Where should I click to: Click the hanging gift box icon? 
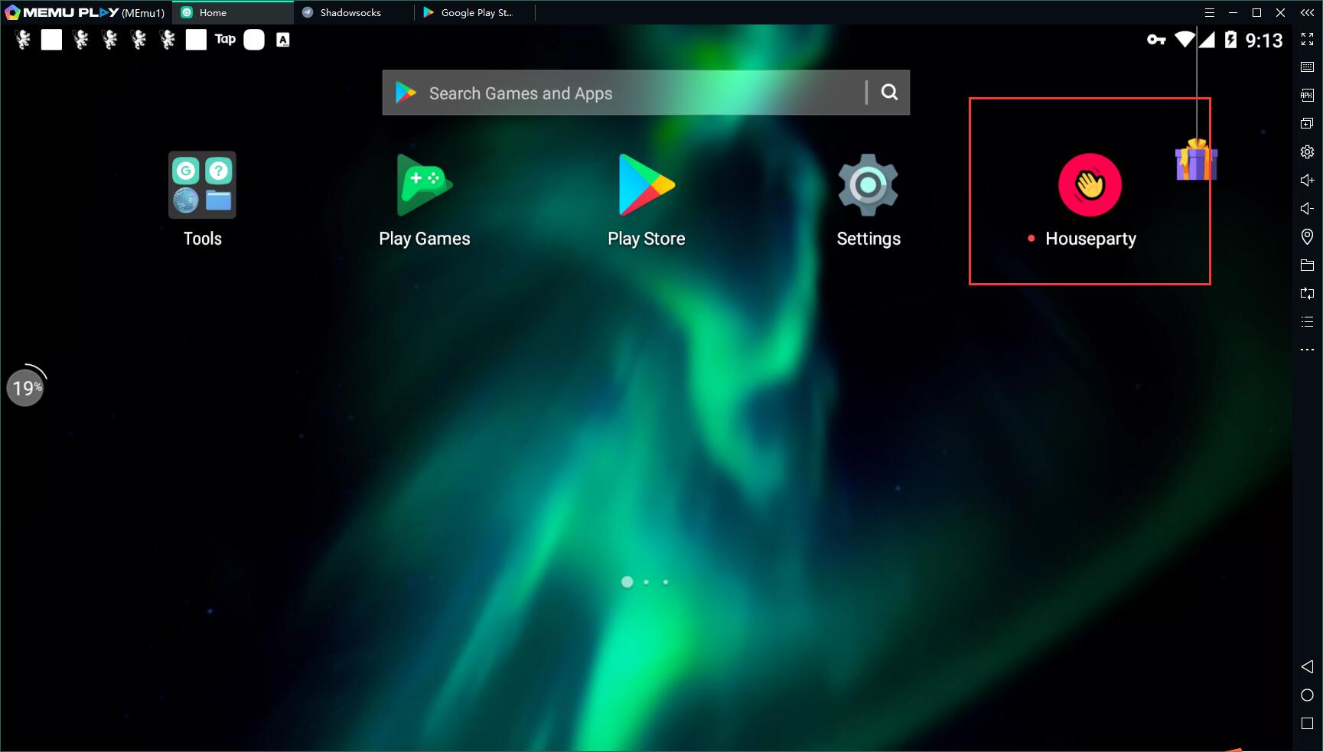(1196, 160)
